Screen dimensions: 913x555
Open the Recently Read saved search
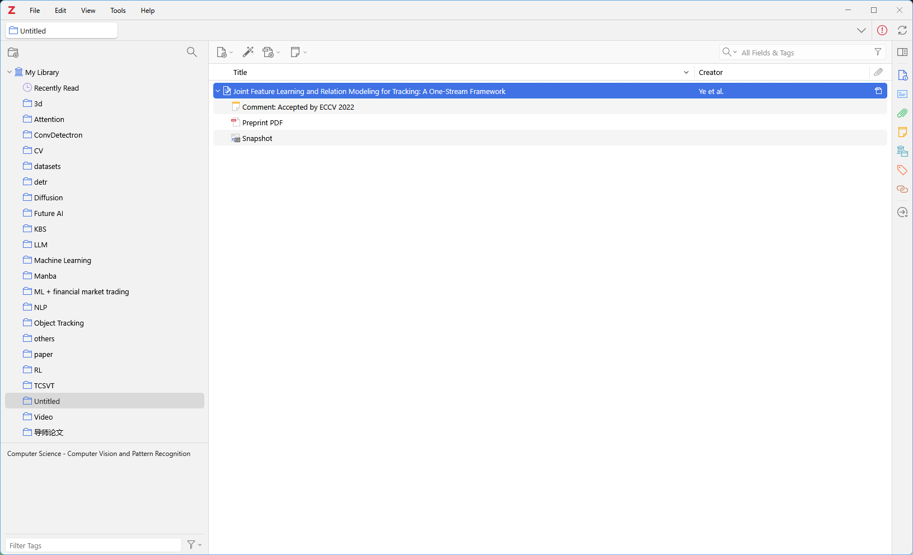105,88
